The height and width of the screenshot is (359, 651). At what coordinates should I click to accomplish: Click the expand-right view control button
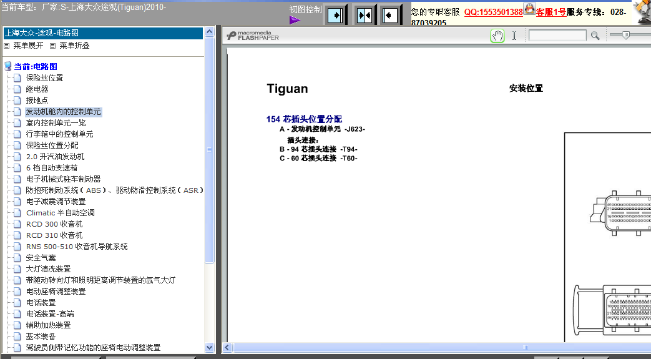(x=335, y=16)
